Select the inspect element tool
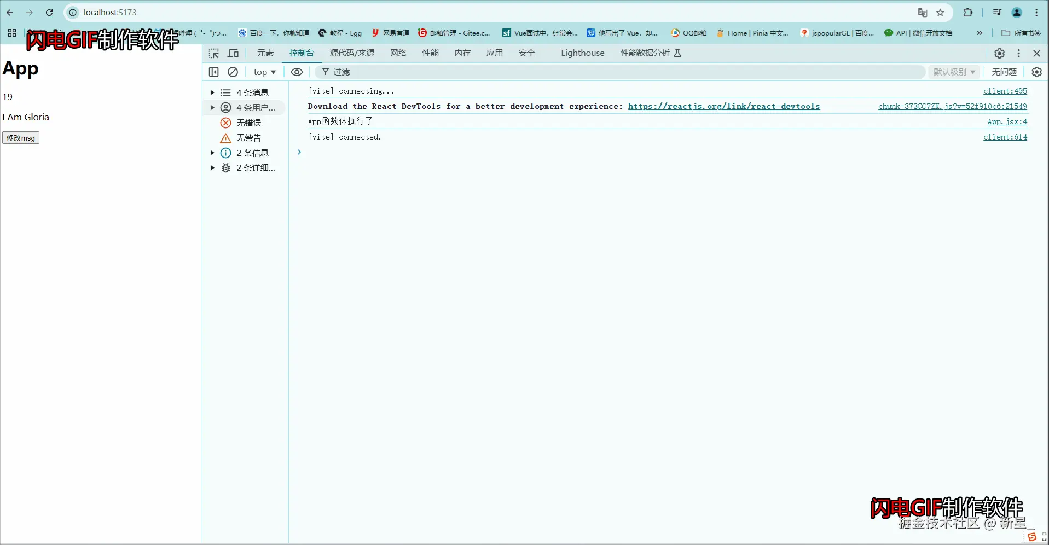 pos(213,53)
